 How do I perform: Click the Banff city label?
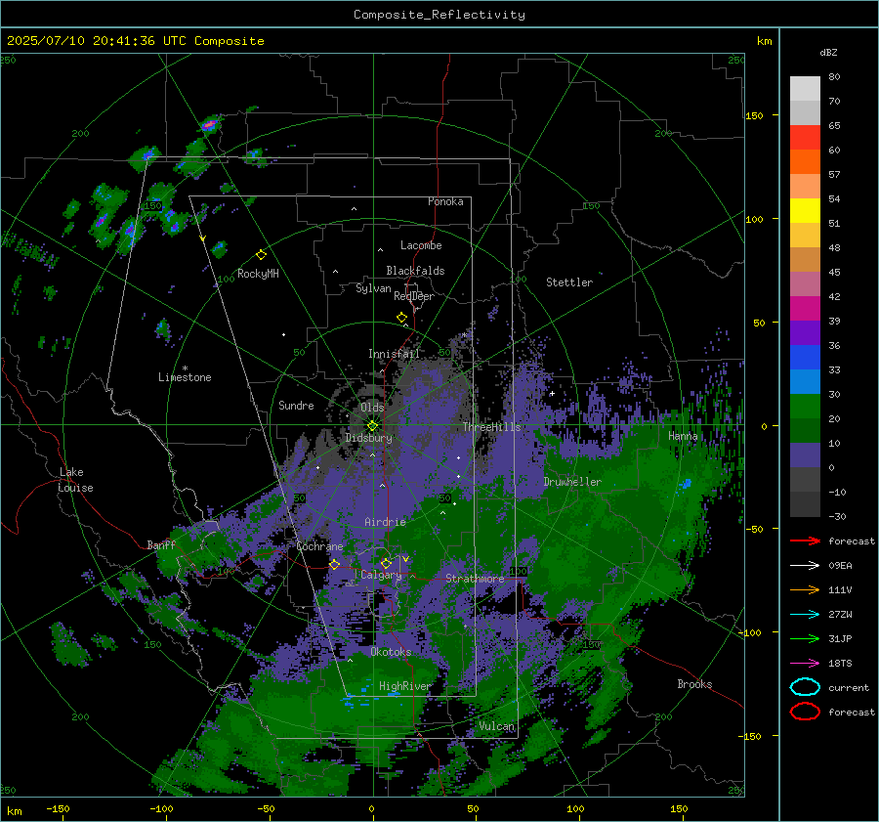161,544
